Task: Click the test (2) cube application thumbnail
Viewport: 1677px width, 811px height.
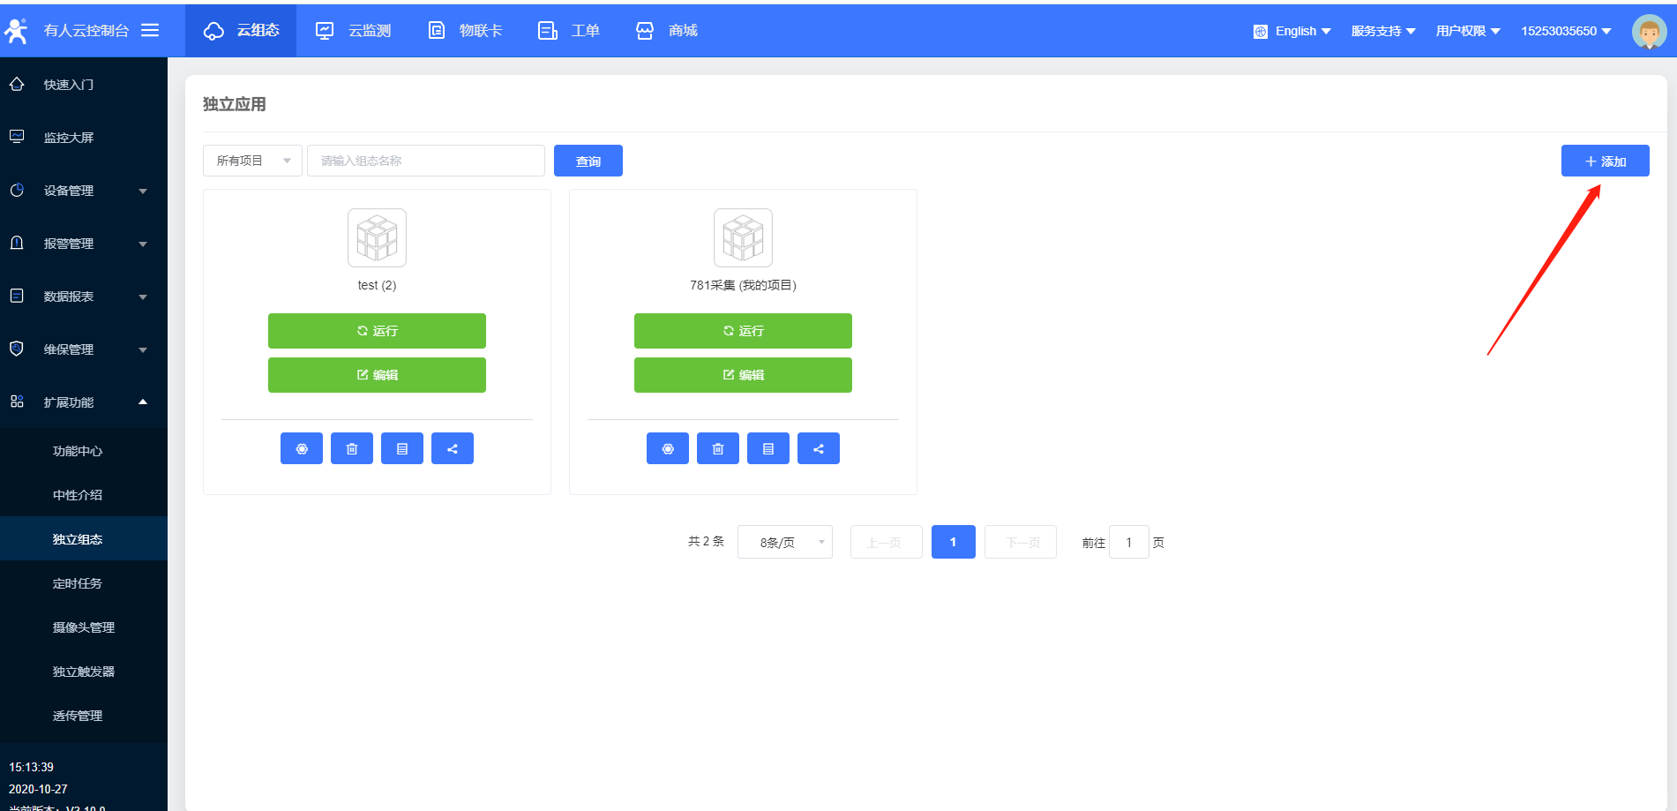Action: point(377,238)
